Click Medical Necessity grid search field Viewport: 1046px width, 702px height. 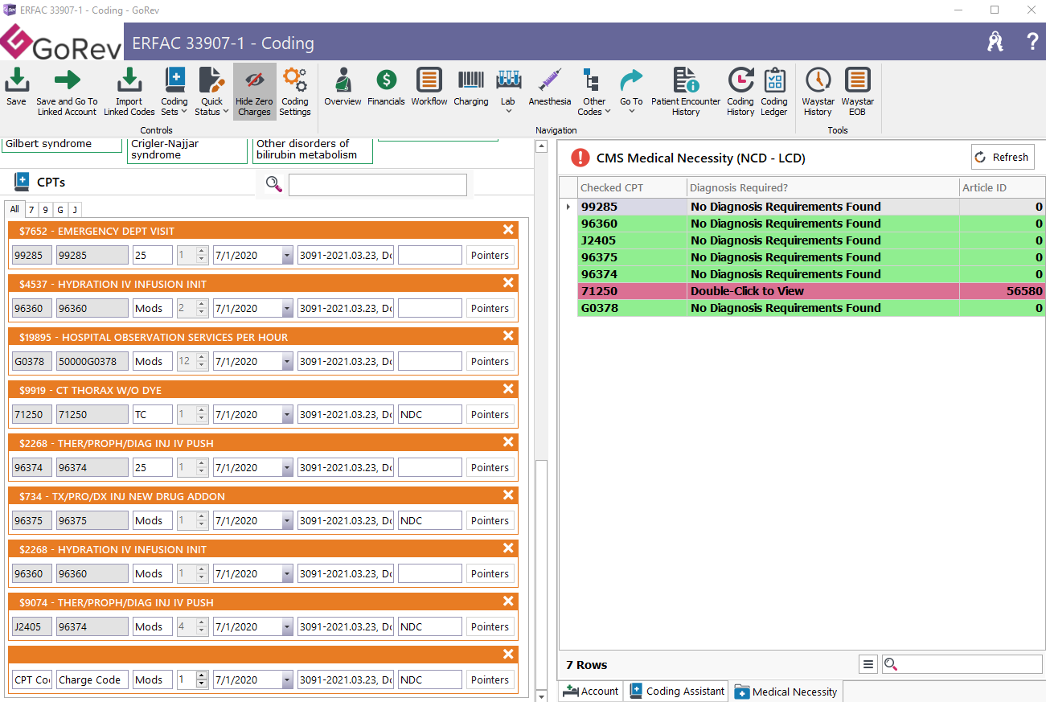[962, 664]
